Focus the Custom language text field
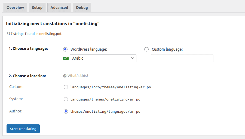This screenshot has width=245, height=139. pos(182,58)
